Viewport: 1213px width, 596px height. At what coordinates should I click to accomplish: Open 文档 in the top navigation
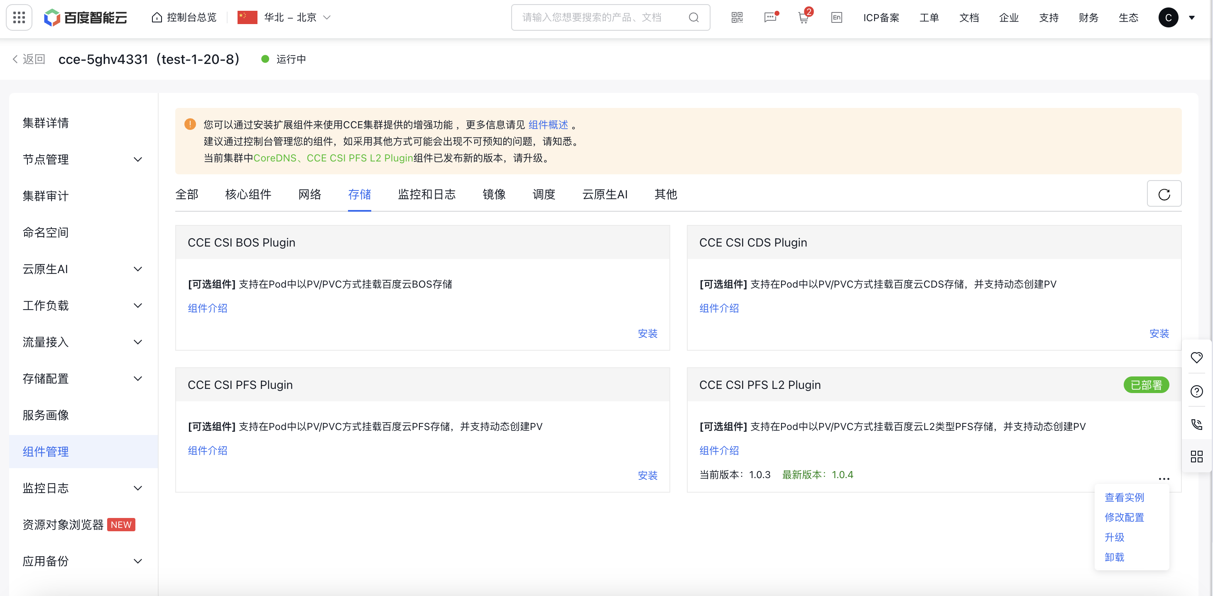tap(969, 17)
